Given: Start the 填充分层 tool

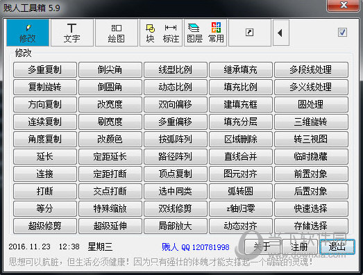Looking at the screenshot, I should point(241,122).
